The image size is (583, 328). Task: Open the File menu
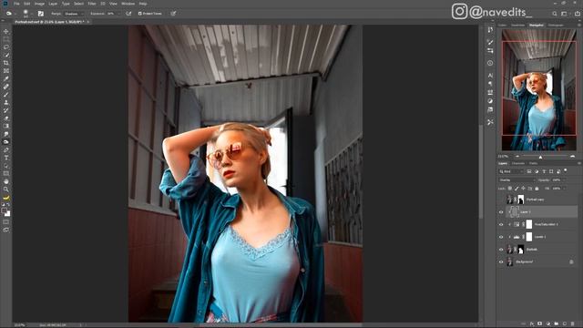pos(16,4)
